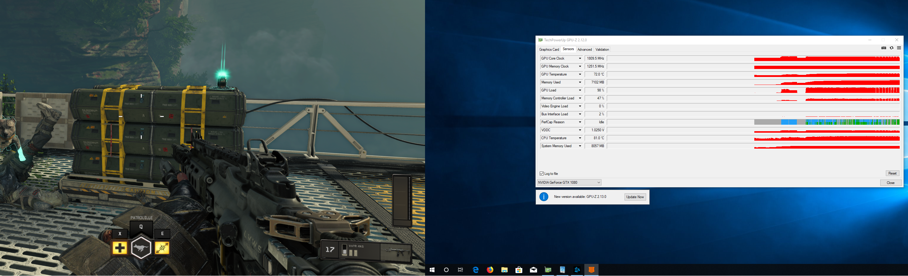Screen dimensions: 908x276
Task: Click the GPU-Z title bar app icon
Action: pyautogui.click(x=540, y=40)
